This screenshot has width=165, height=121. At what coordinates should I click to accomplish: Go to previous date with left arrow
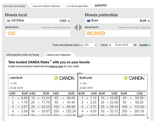point(110,45)
